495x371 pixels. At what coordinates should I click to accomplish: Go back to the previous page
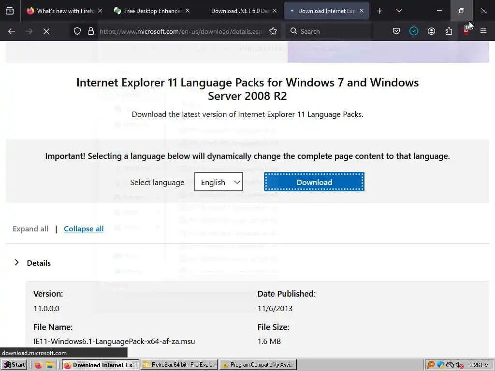(12, 31)
